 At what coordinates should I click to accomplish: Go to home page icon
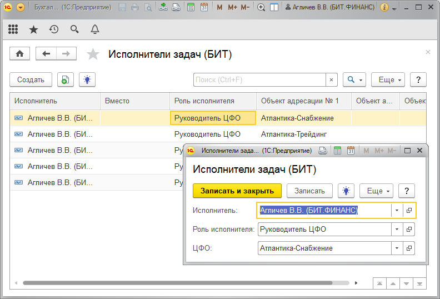point(20,53)
